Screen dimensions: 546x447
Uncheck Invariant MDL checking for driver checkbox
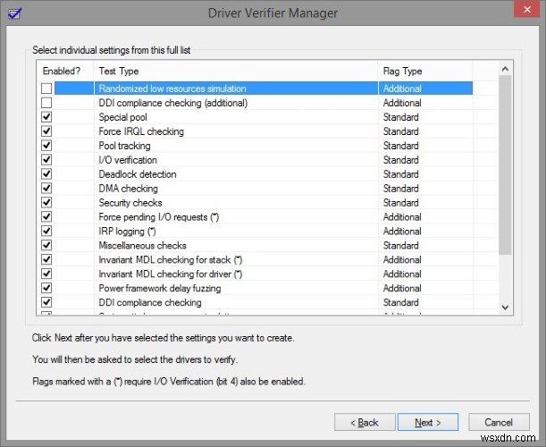coord(46,274)
